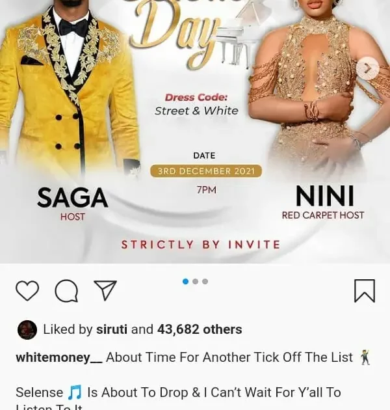This screenshot has height=410, width=390.
Task: Share post using paper plane icon
Action: tap(105, 290)
